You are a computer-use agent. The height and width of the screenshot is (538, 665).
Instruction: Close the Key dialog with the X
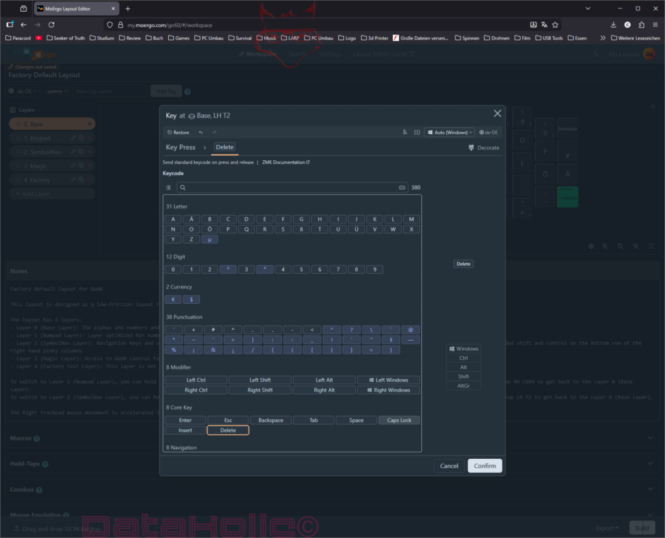click(x=497, y=114)
